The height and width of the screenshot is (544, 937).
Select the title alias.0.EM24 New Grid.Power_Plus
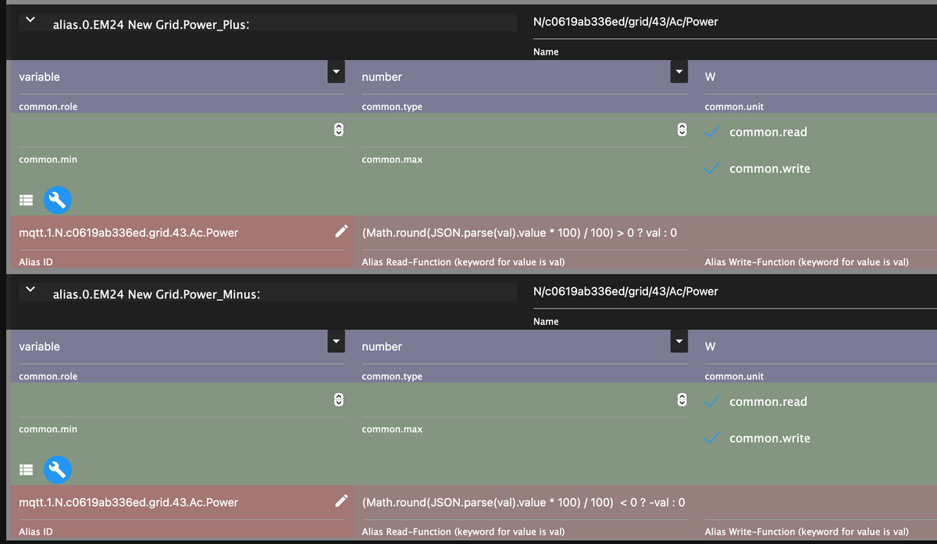[151, 25]
